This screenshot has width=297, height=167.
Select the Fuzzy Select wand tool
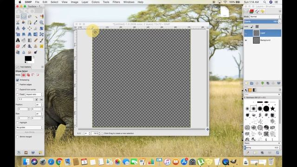(36, 17)
